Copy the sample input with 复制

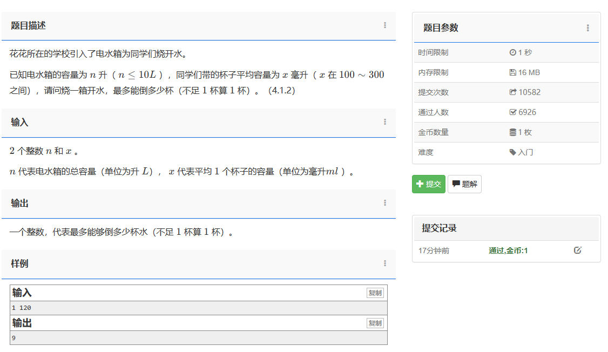375,293
